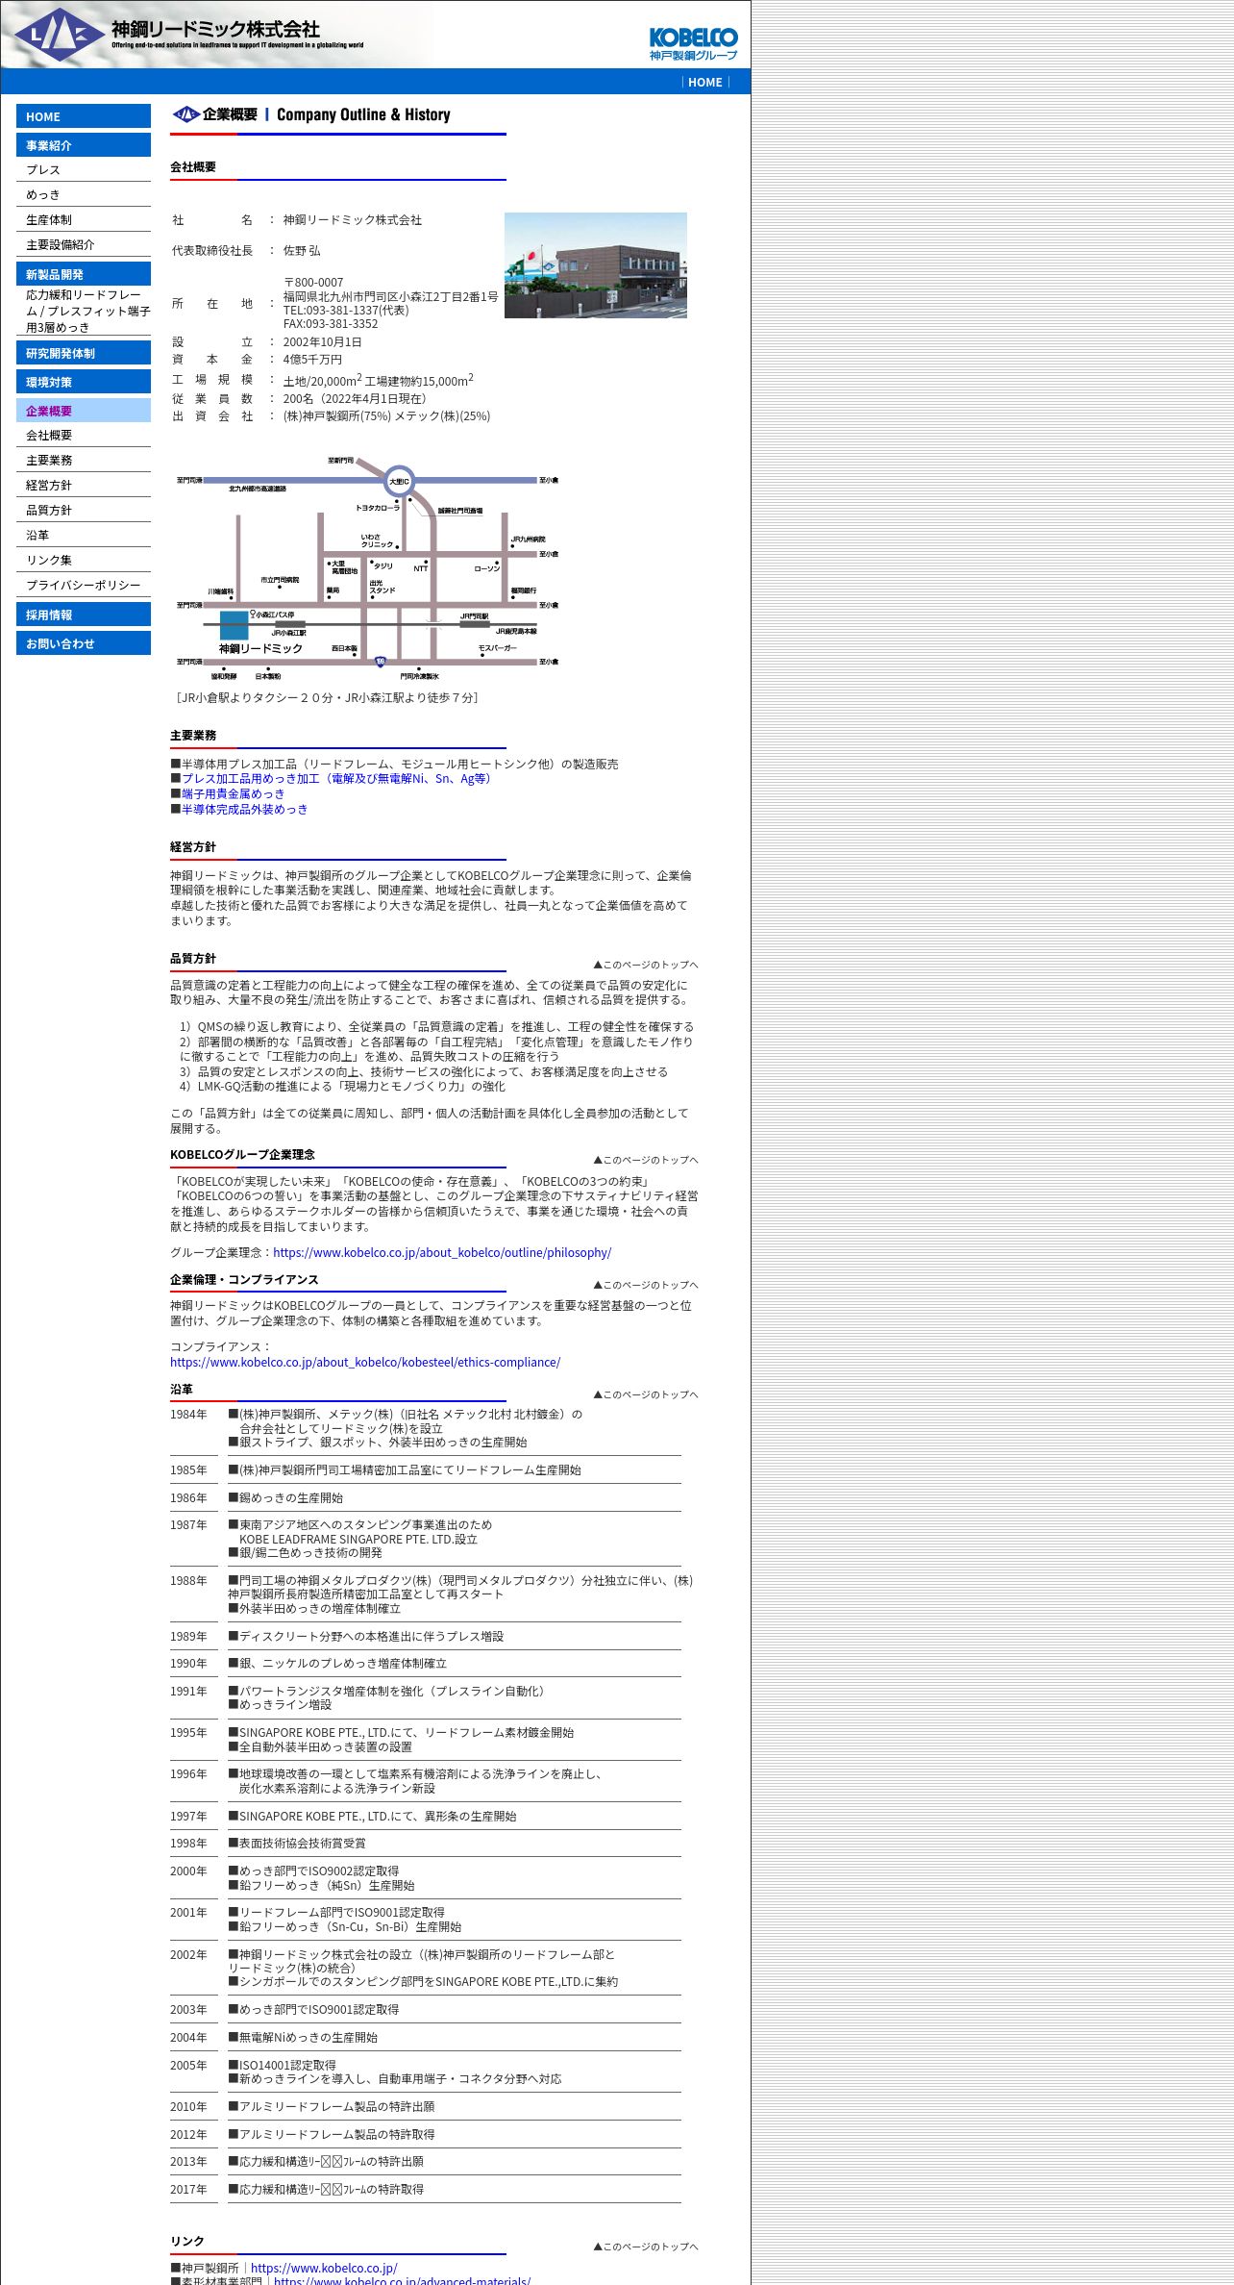Open 端子用貴金属めっき link
Viewport: 1234px width, 2285px height.
point(234,794)
